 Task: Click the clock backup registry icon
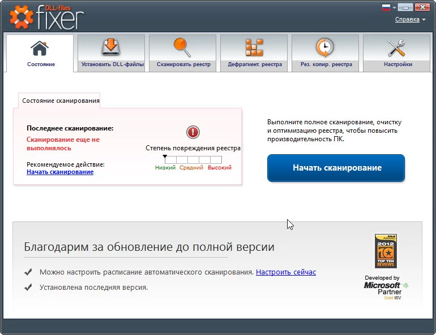pos(325,47)
